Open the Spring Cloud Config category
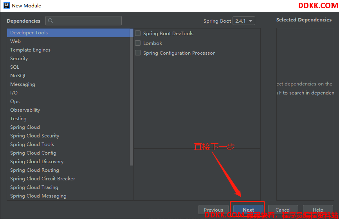This screenshot has height=219, width=339. click(69, 153)
